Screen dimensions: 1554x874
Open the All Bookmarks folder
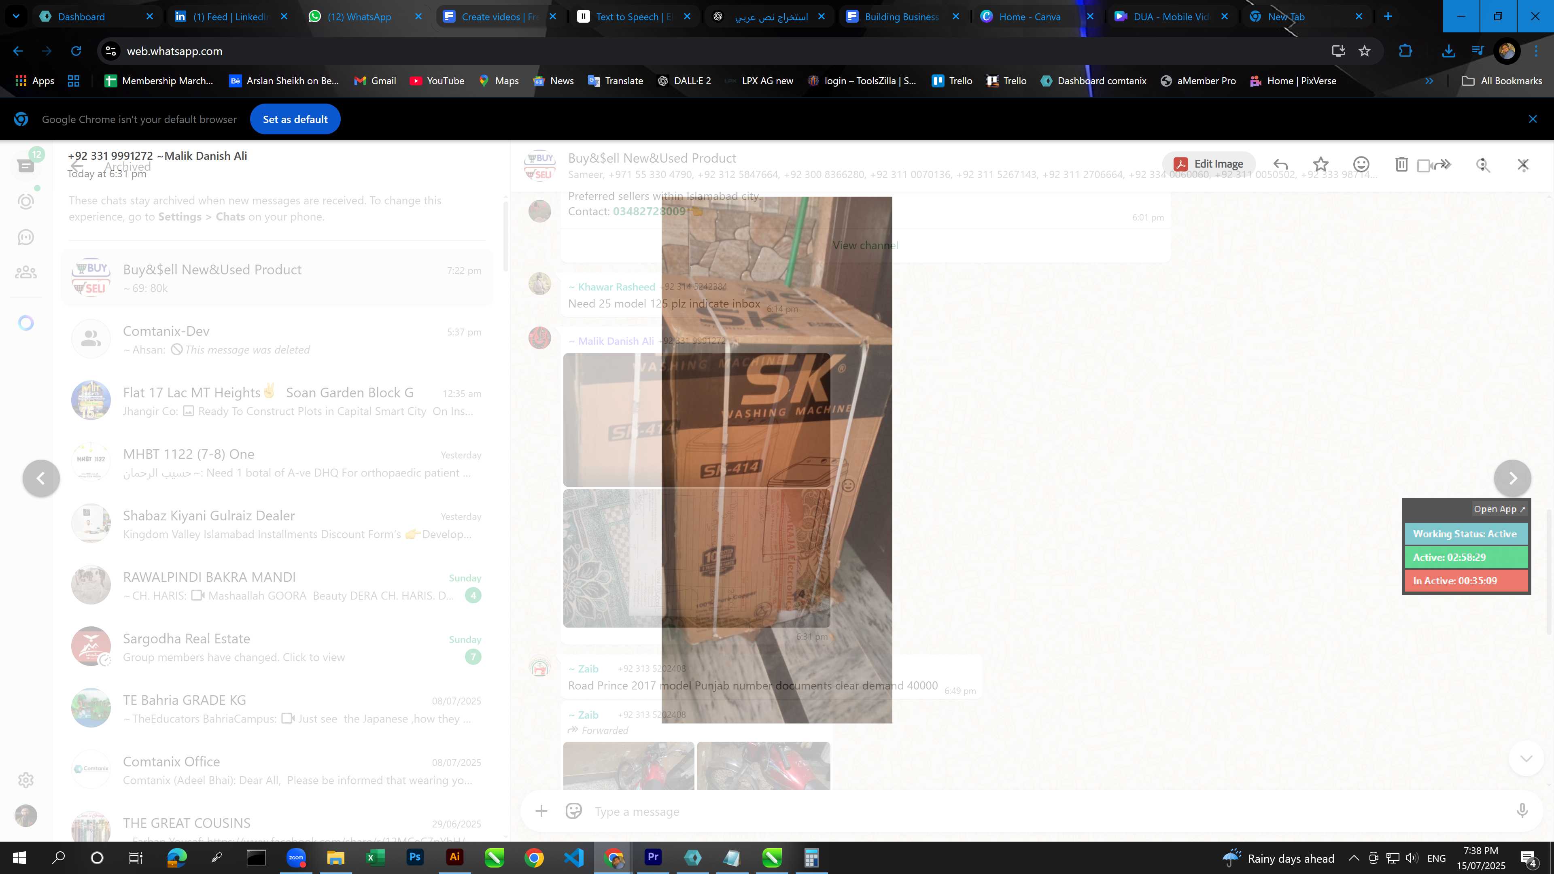coord(1501,81)
